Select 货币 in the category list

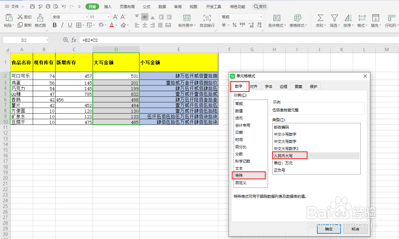click(251, 118)
